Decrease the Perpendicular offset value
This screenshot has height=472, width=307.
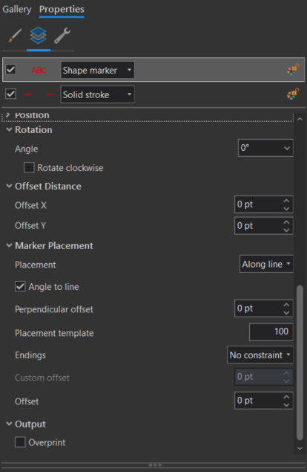click(x=286, y=312)
